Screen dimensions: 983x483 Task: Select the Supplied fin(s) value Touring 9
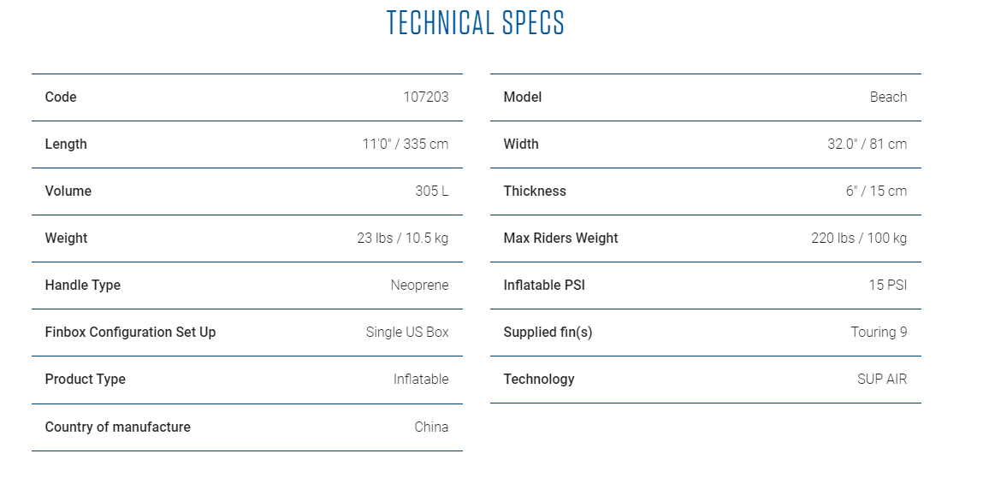tap(879, 332)
